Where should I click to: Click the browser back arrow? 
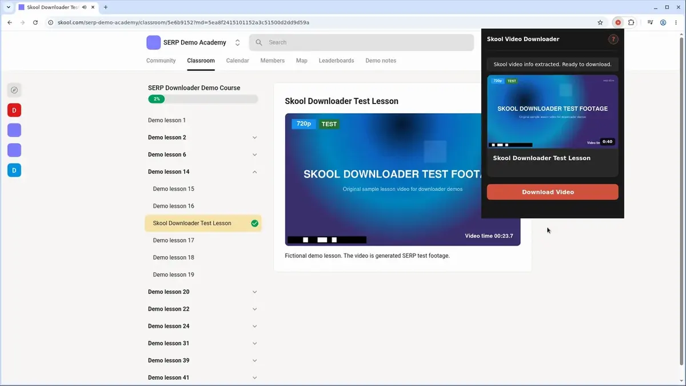pyautogui.click(x=10, y=22)
